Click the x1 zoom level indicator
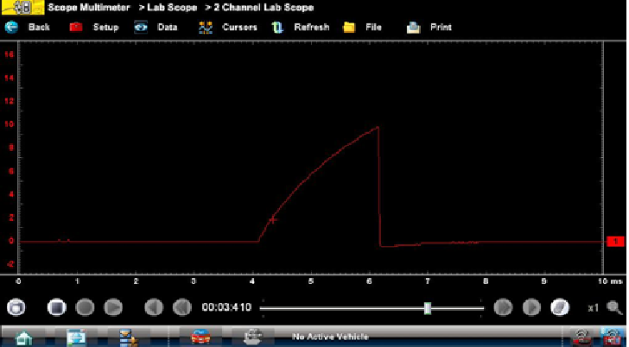 pos(594,307)
